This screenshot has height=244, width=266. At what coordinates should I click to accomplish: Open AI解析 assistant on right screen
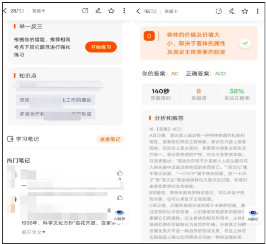[x=253, y=216]
